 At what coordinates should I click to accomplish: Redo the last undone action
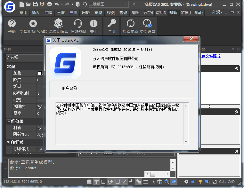click(x=67, y=4)
